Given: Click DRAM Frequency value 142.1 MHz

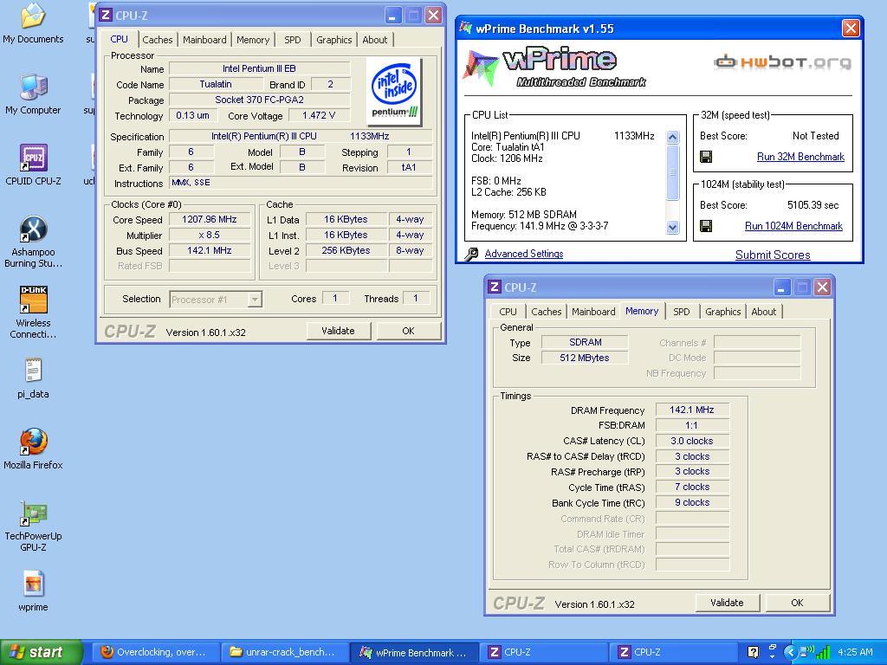Looking at the screenshot, I should click(692, 410).
